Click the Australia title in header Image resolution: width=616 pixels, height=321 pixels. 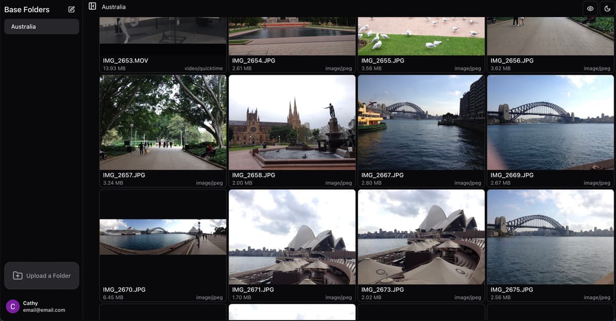click(x=113, y=7)
